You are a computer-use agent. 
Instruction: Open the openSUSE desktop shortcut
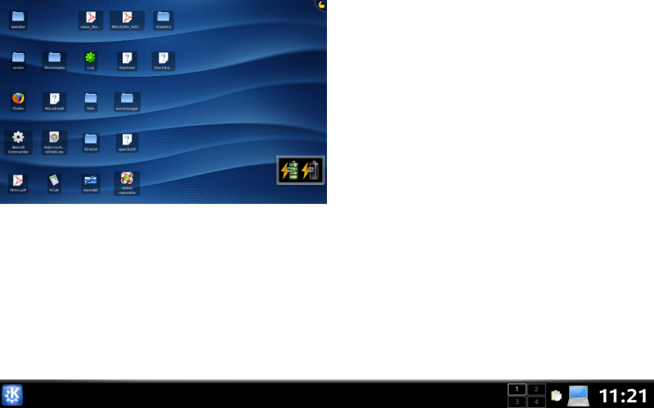(127, 142)
